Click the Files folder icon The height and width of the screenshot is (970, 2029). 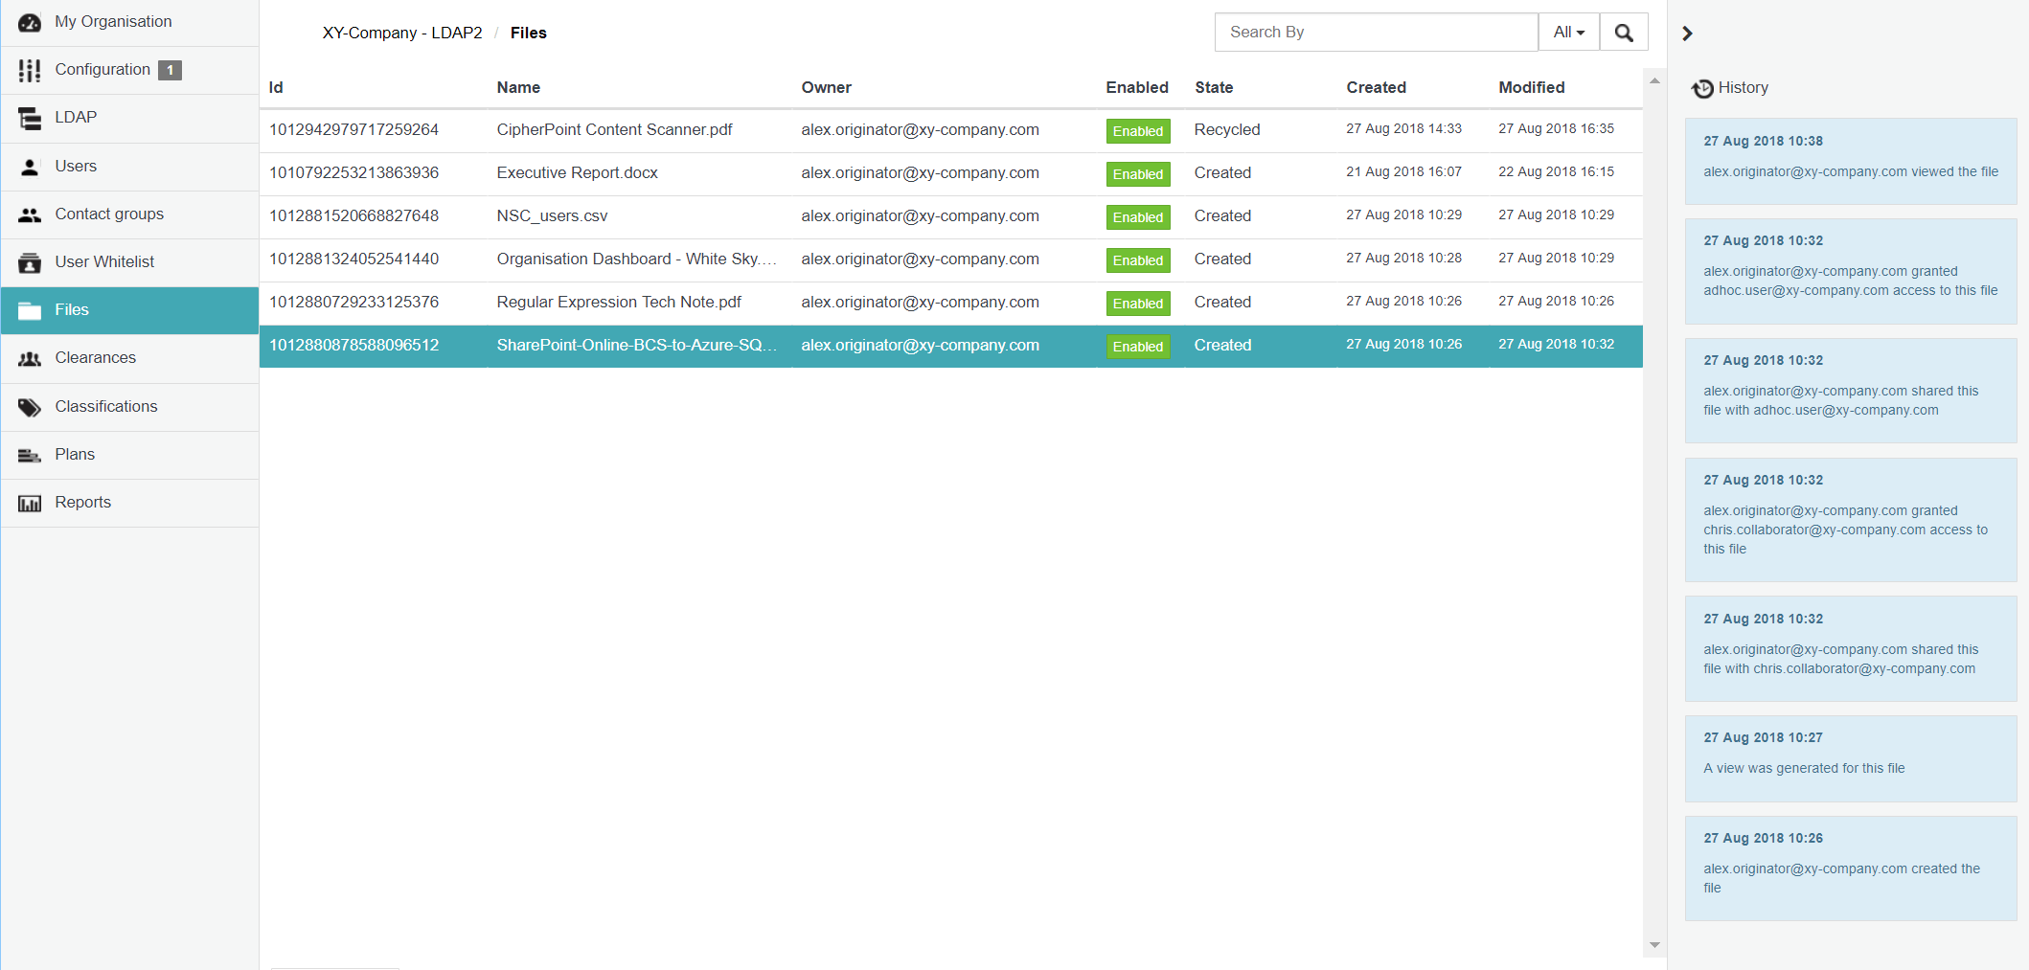point(30,310)
